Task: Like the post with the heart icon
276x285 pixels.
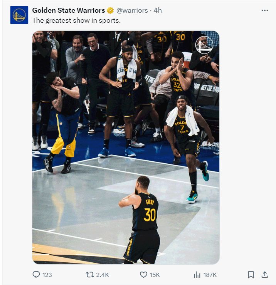Action: (143, 275)
